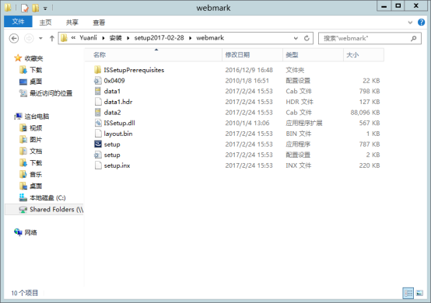
Task: Select 安装 in the breadcrumb path
Action: click(115, 38)
